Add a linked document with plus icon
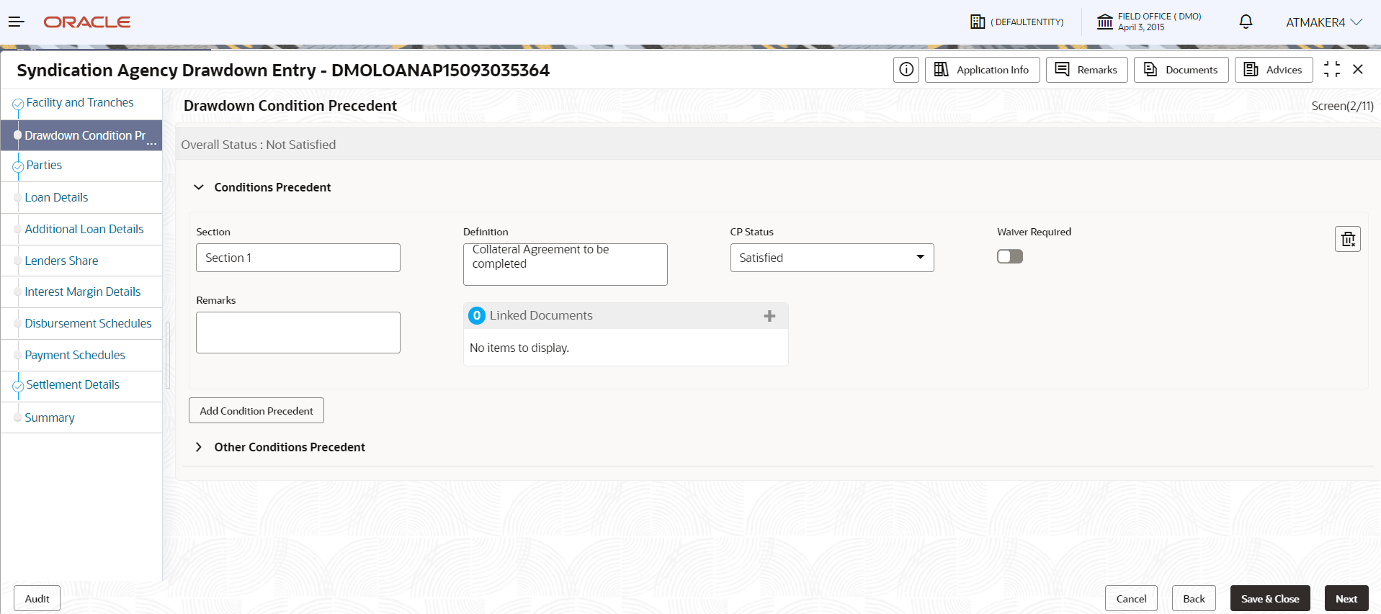Image resolution: width=1381 pixels, height=614 pixels. tap(769, 316)
